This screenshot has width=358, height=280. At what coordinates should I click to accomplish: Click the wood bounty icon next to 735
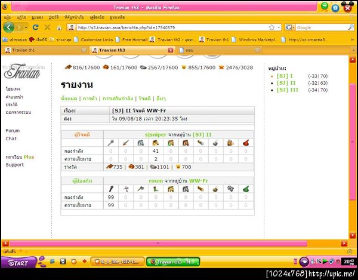110,167
